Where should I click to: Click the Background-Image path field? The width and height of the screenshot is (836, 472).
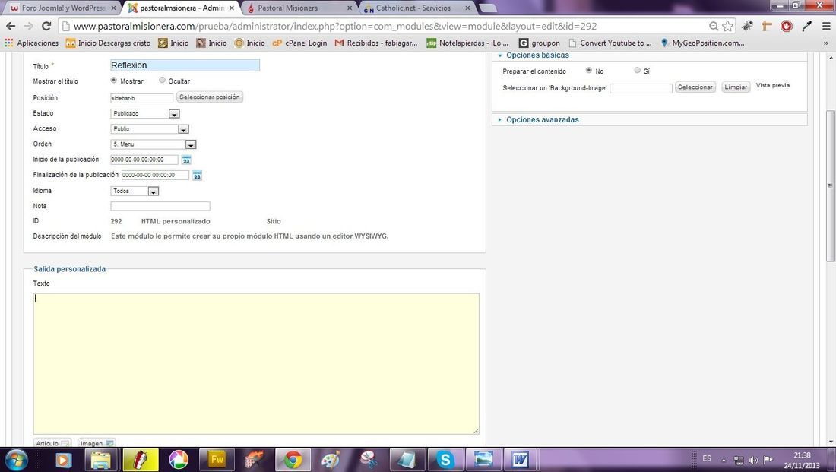tap(641, 88)
